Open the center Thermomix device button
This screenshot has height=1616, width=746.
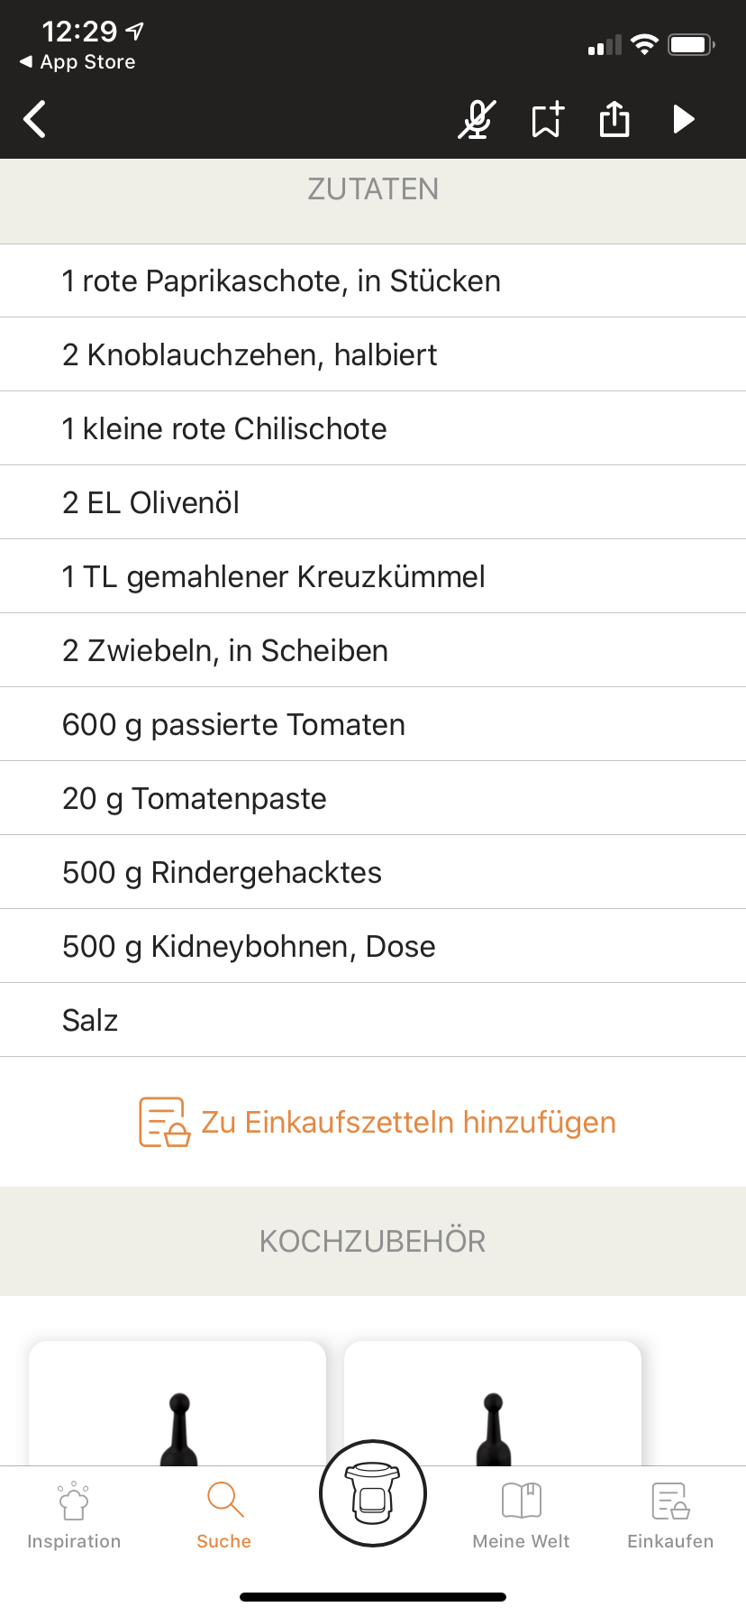pos(373,1493)
